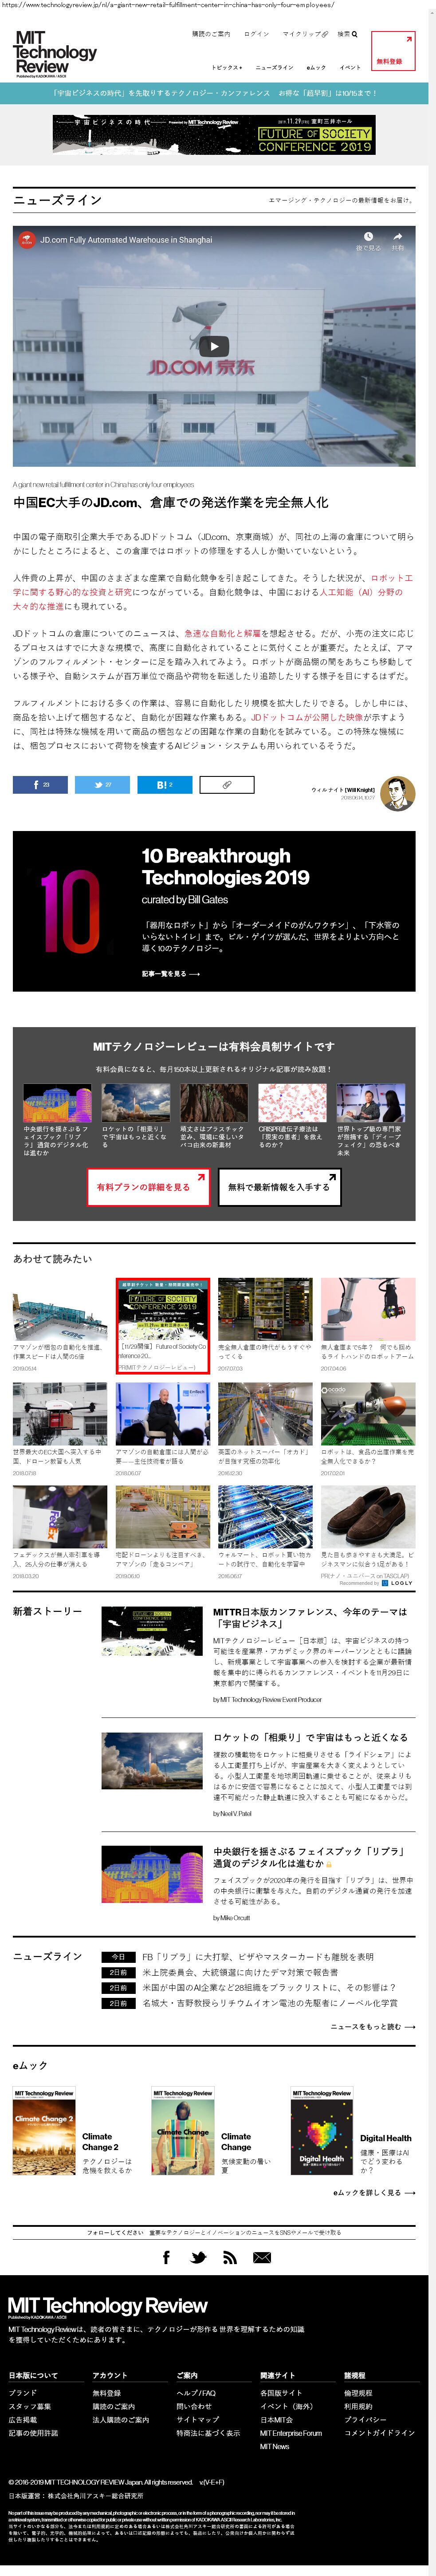Click the footer MIT Technology Review logo
This screenshot has width=436, height=2576.
click(x=108, y=2307)
